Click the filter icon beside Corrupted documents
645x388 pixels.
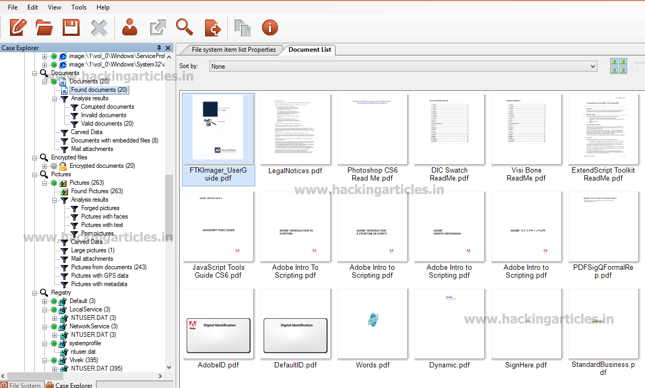point(75,107)
